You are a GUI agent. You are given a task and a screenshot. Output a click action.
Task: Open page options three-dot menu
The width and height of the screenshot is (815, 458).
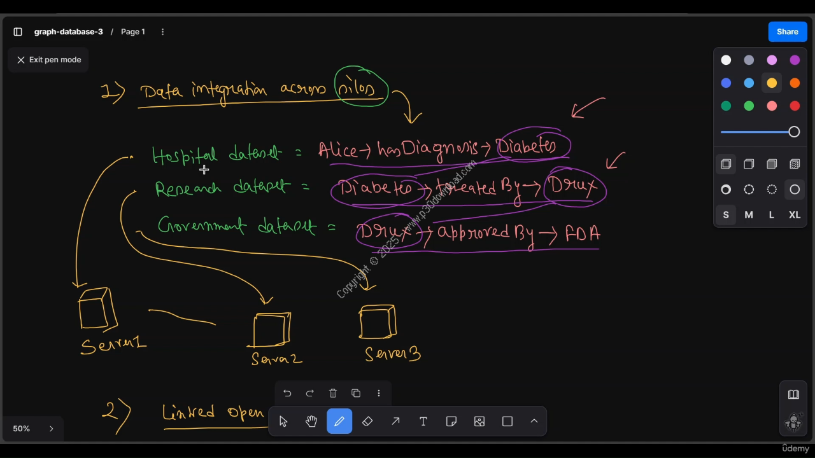(x=162, y=32)
